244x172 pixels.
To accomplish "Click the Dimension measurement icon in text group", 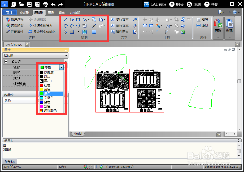I will 135,20.
